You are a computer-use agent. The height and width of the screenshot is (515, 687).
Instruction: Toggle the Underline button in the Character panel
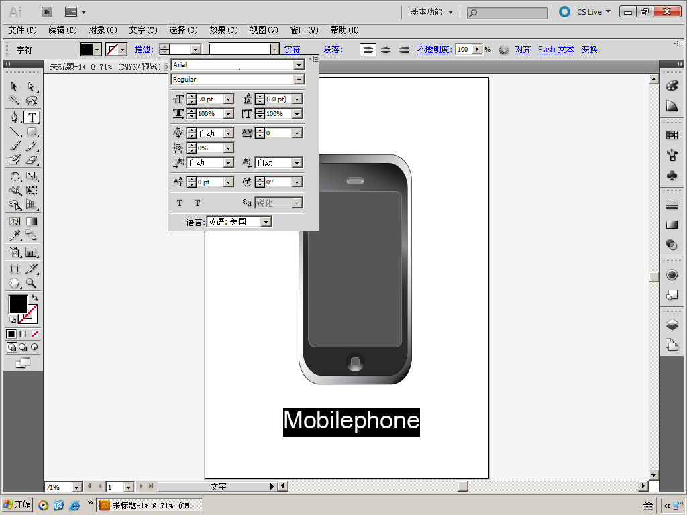[x=180, y=203]
